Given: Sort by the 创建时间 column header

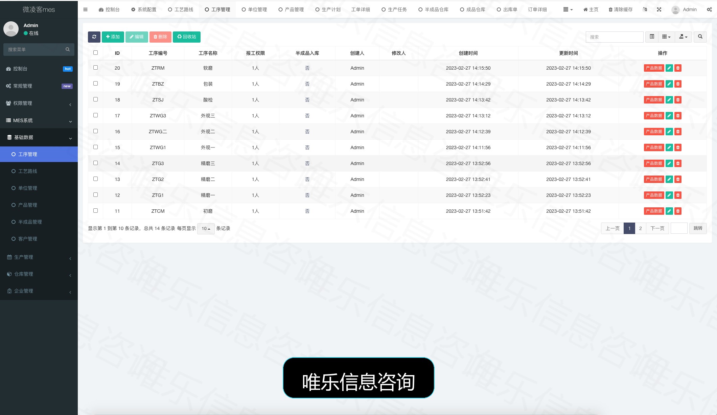Looking at the screenshot, I should (x=468, y=53).
